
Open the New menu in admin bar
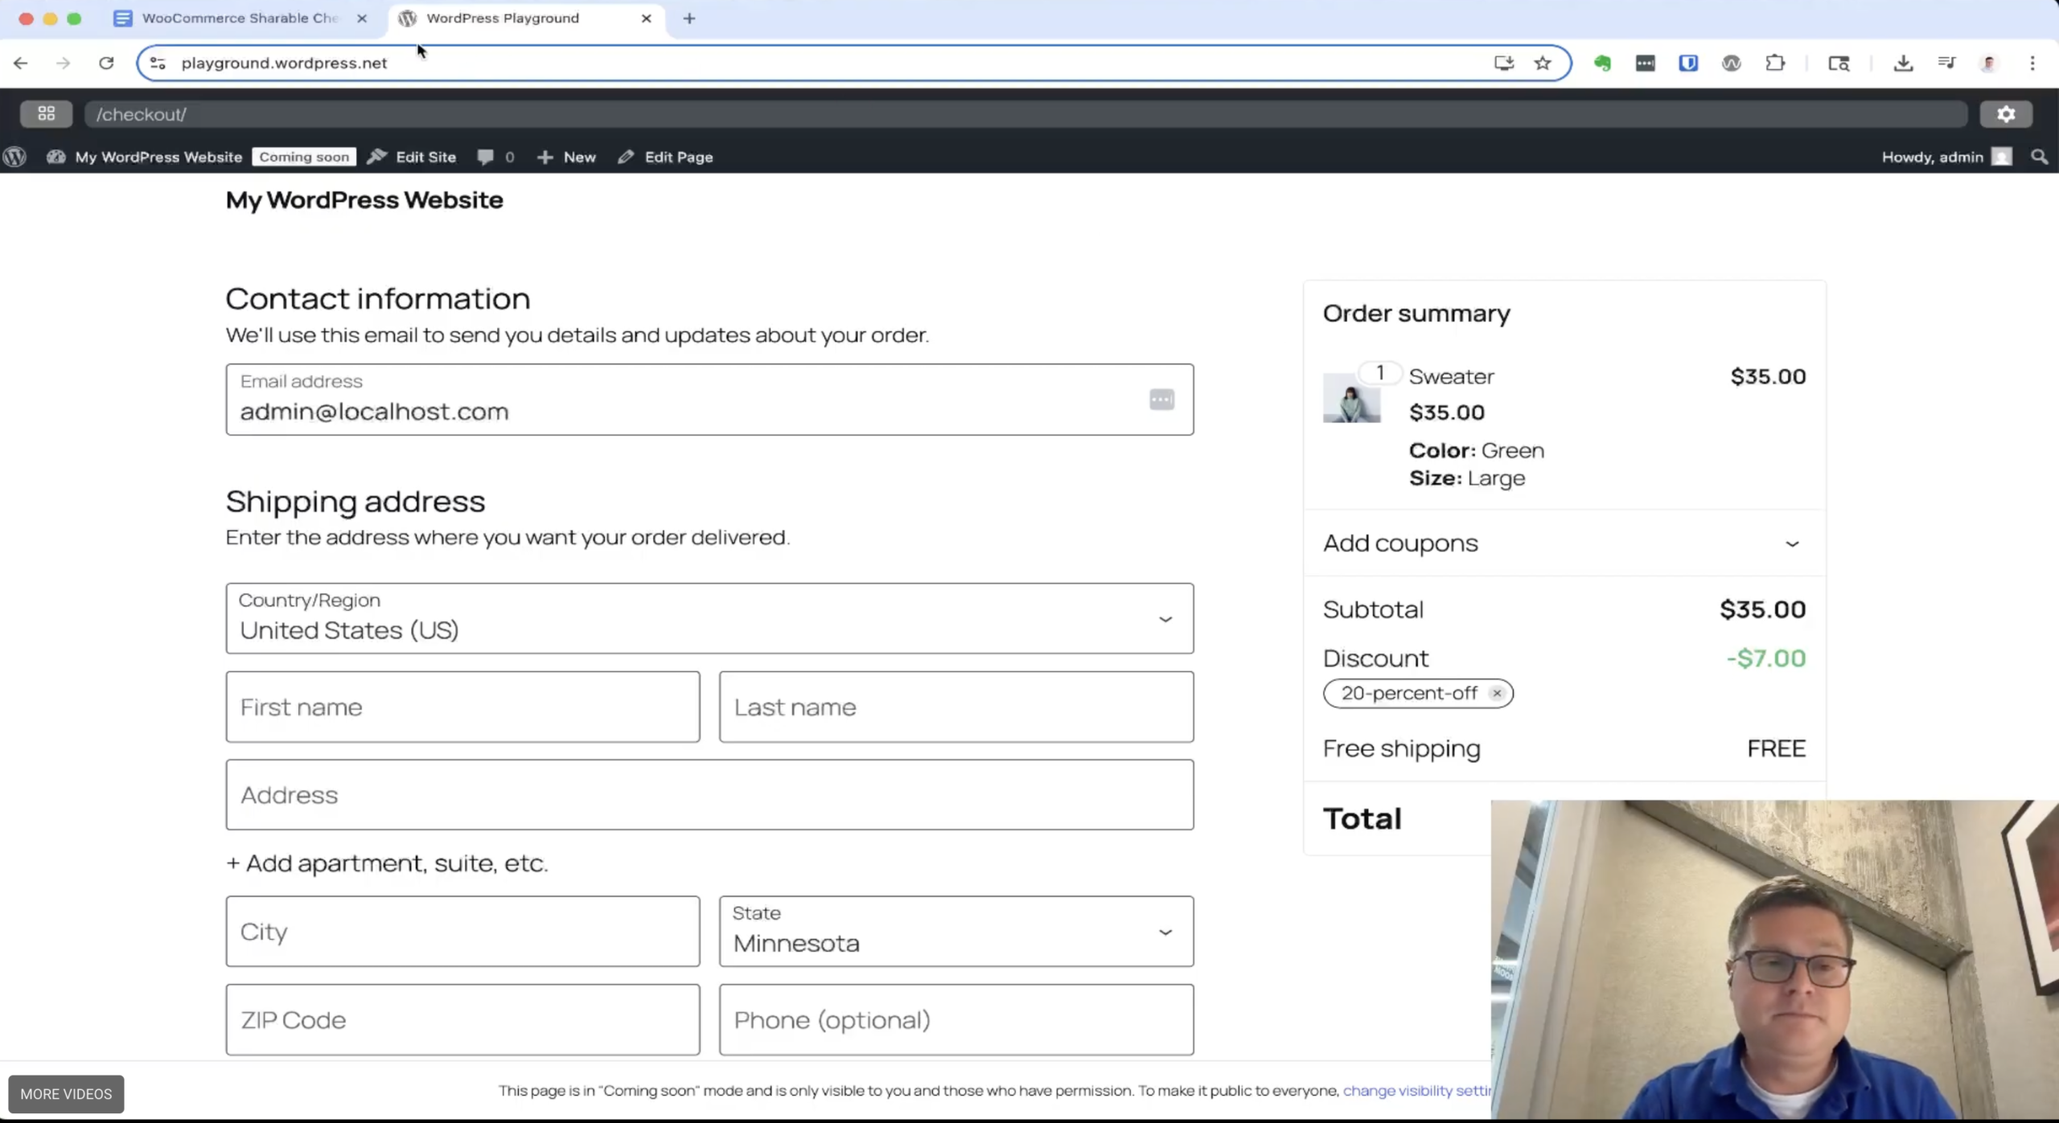[x=567, y=157]
